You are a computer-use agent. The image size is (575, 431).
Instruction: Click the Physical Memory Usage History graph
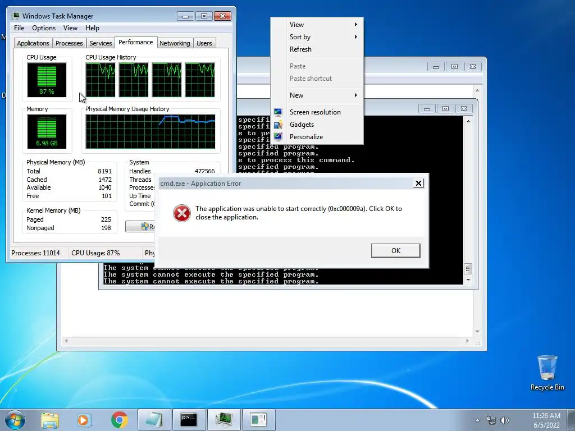(150, 131)
